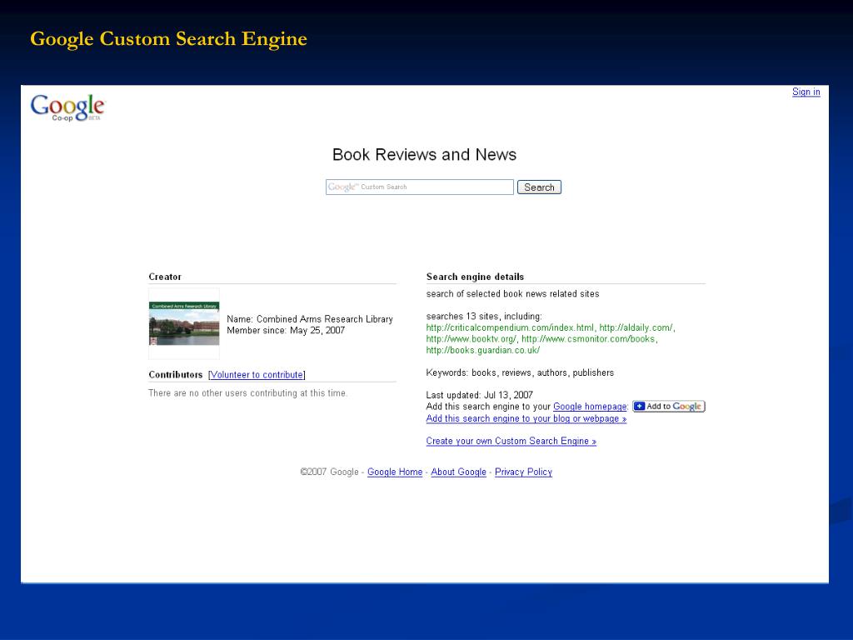853x640 pixels.
Task: Open the Sign in link
Action: pyautogui.click(x=806, y=92)
